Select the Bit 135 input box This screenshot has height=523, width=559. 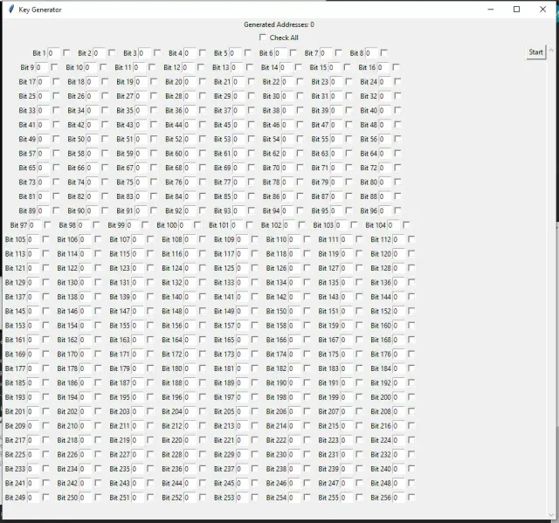(347, 283)
